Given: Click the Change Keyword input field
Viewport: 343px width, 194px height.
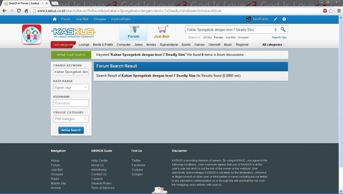Looking at the screenshot, I should [x=71, y=72].
